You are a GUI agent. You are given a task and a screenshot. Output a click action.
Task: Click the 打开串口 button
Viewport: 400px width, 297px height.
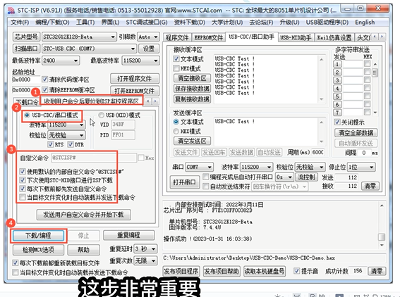point(184,182)
